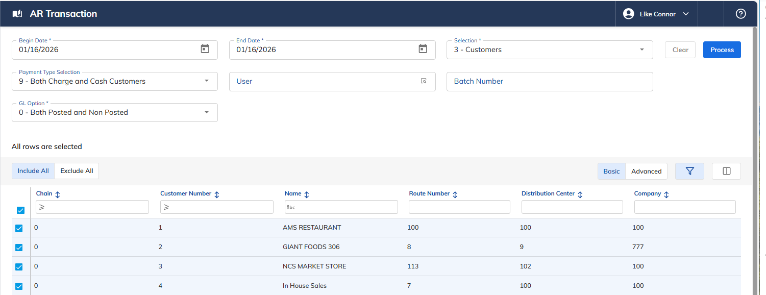Screen dimensions: 766x295
Task: Open the GL Option dropdown
Action: coord(115,112)
